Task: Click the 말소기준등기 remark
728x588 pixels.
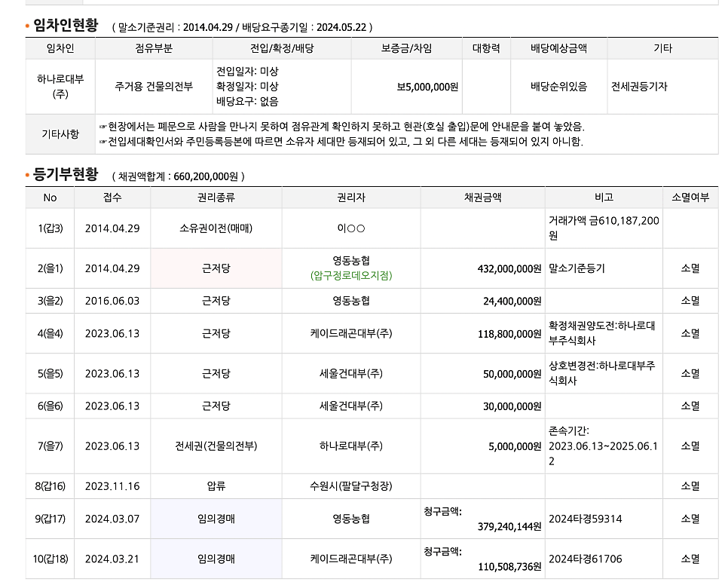Action: (577, 268)
